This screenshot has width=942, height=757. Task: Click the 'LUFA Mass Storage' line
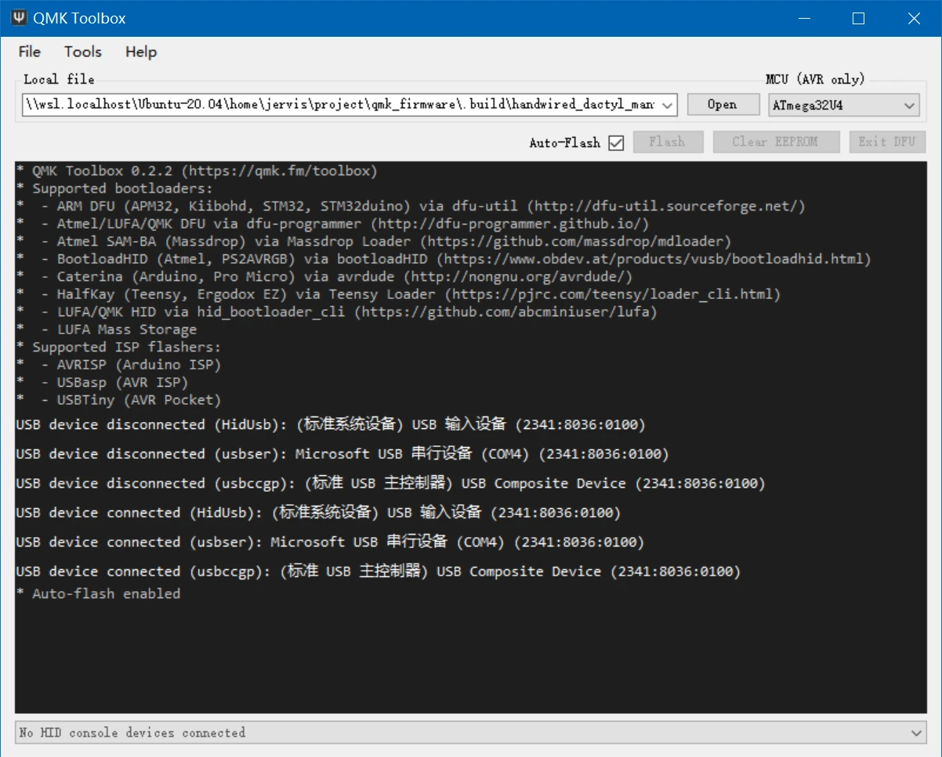click(x=107, y=330)
